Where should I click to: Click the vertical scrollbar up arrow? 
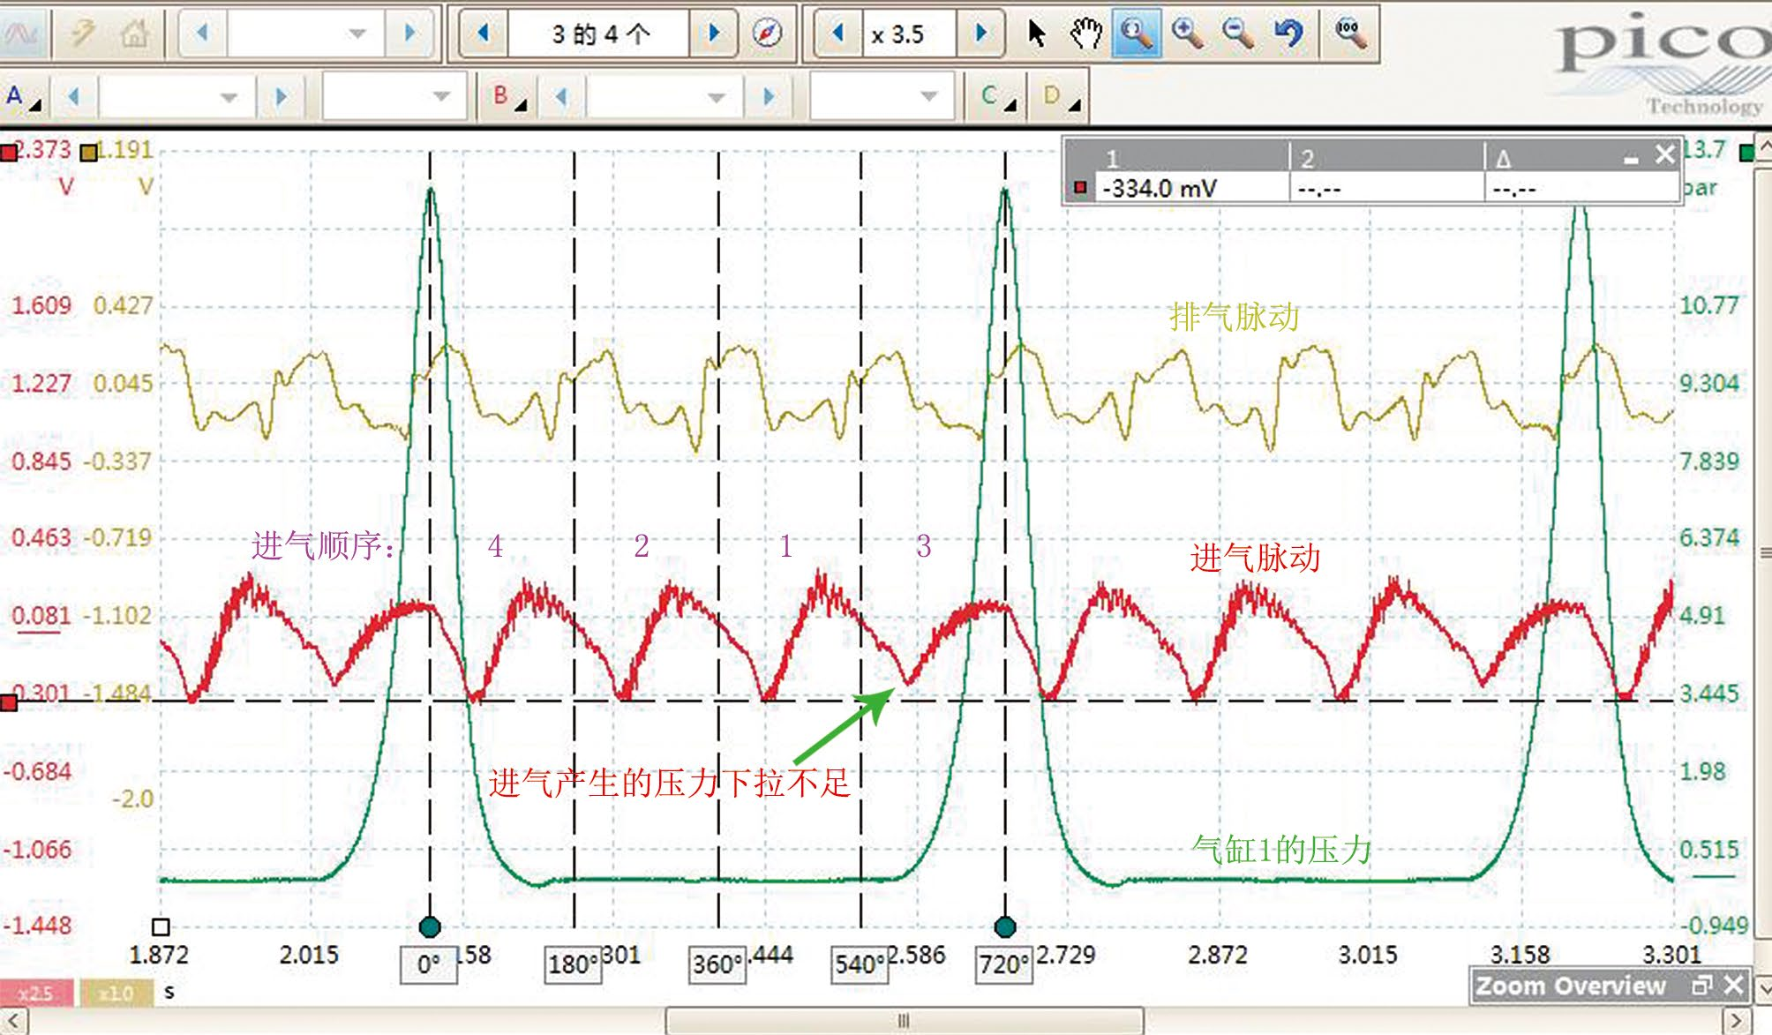1763,146
